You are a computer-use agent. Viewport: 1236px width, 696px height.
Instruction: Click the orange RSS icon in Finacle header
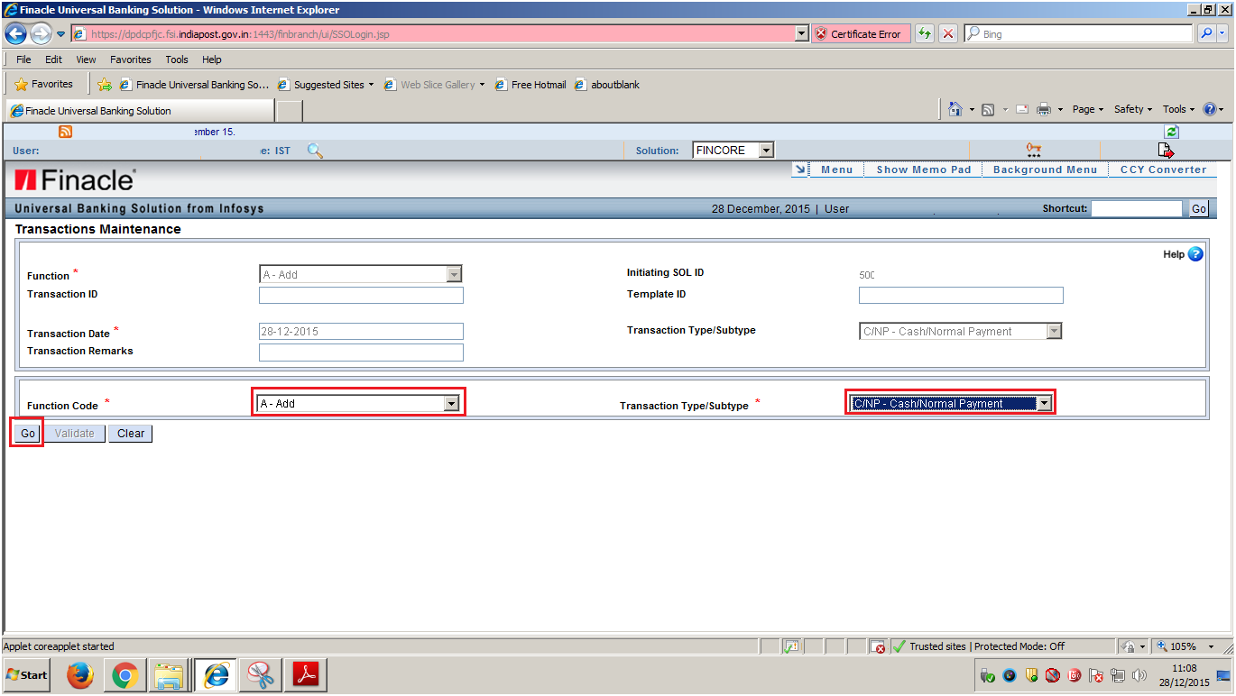[x=65, y=132]
